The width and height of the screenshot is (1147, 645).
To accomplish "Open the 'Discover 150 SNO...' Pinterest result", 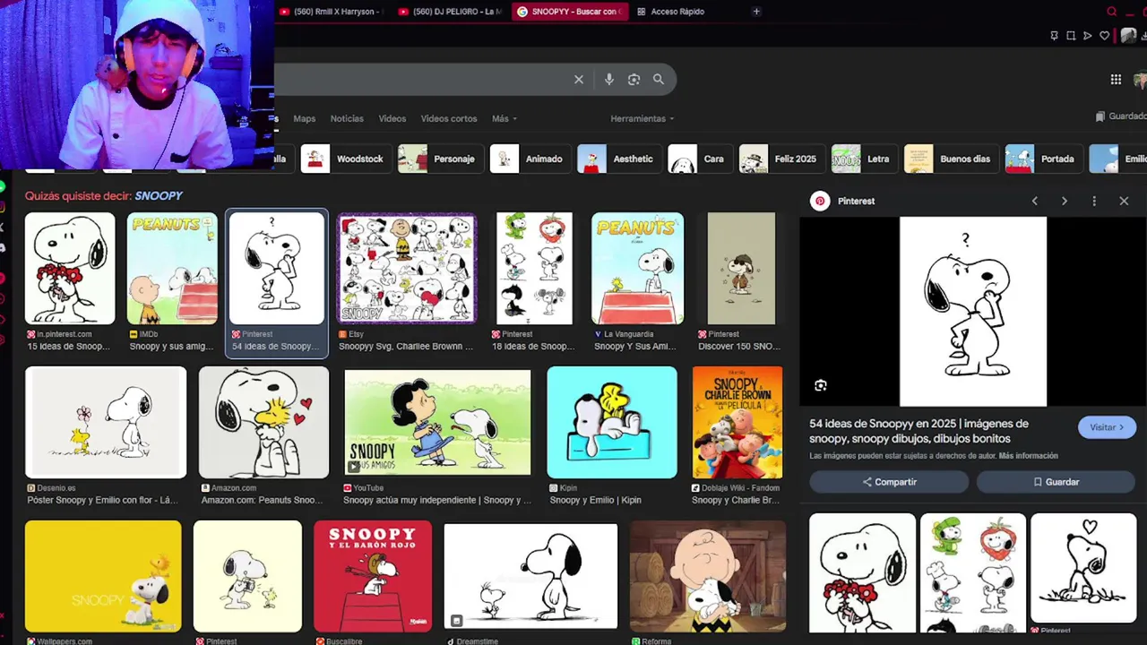I will pos(741,282).
